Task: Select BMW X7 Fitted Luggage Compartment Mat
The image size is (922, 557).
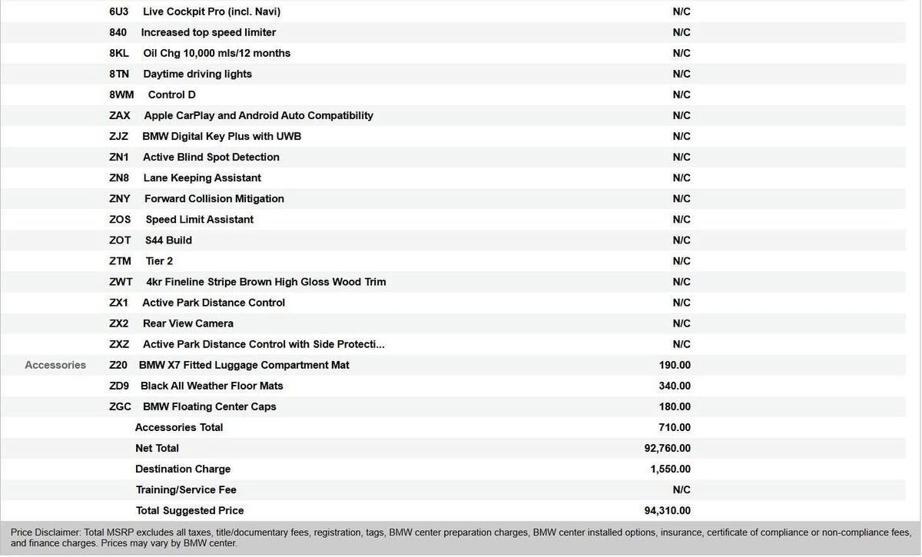Action: pyautogui.click(x=244, y=365)
